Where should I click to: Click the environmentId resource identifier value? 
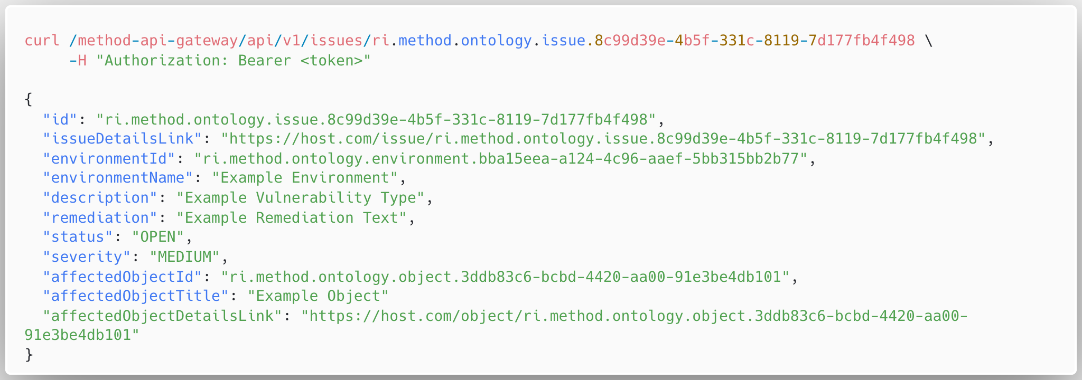(x=501, y=159)
